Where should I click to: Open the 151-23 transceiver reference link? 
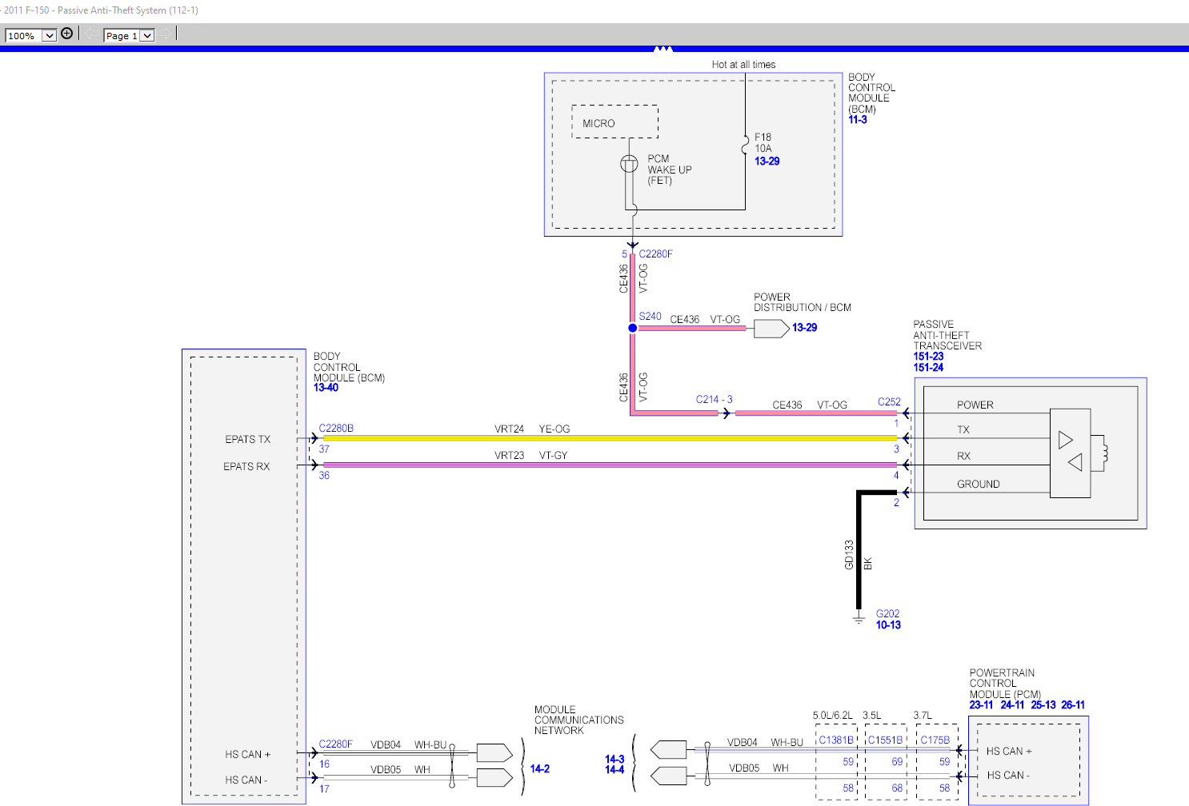tap(928, 357)
